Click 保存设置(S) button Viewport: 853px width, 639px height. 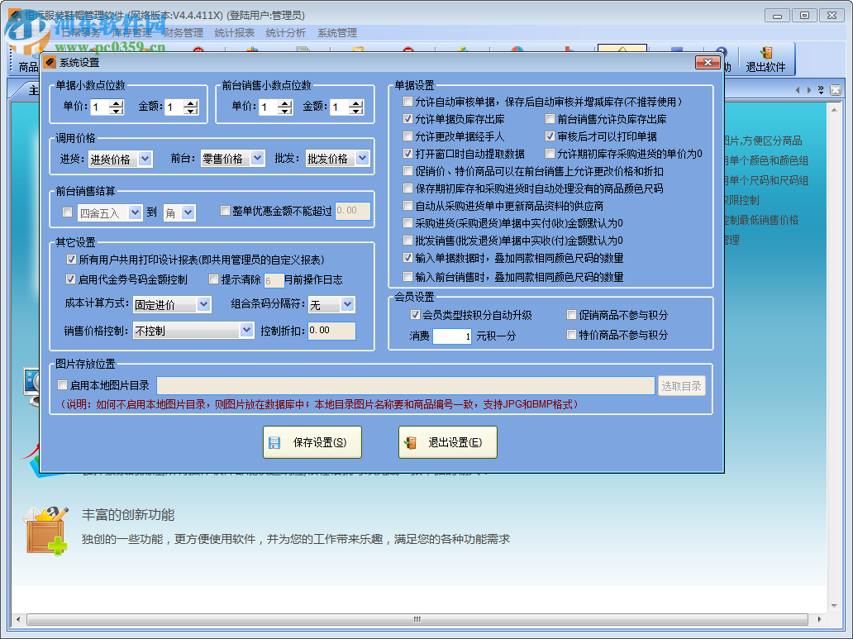tap(312, 442)
